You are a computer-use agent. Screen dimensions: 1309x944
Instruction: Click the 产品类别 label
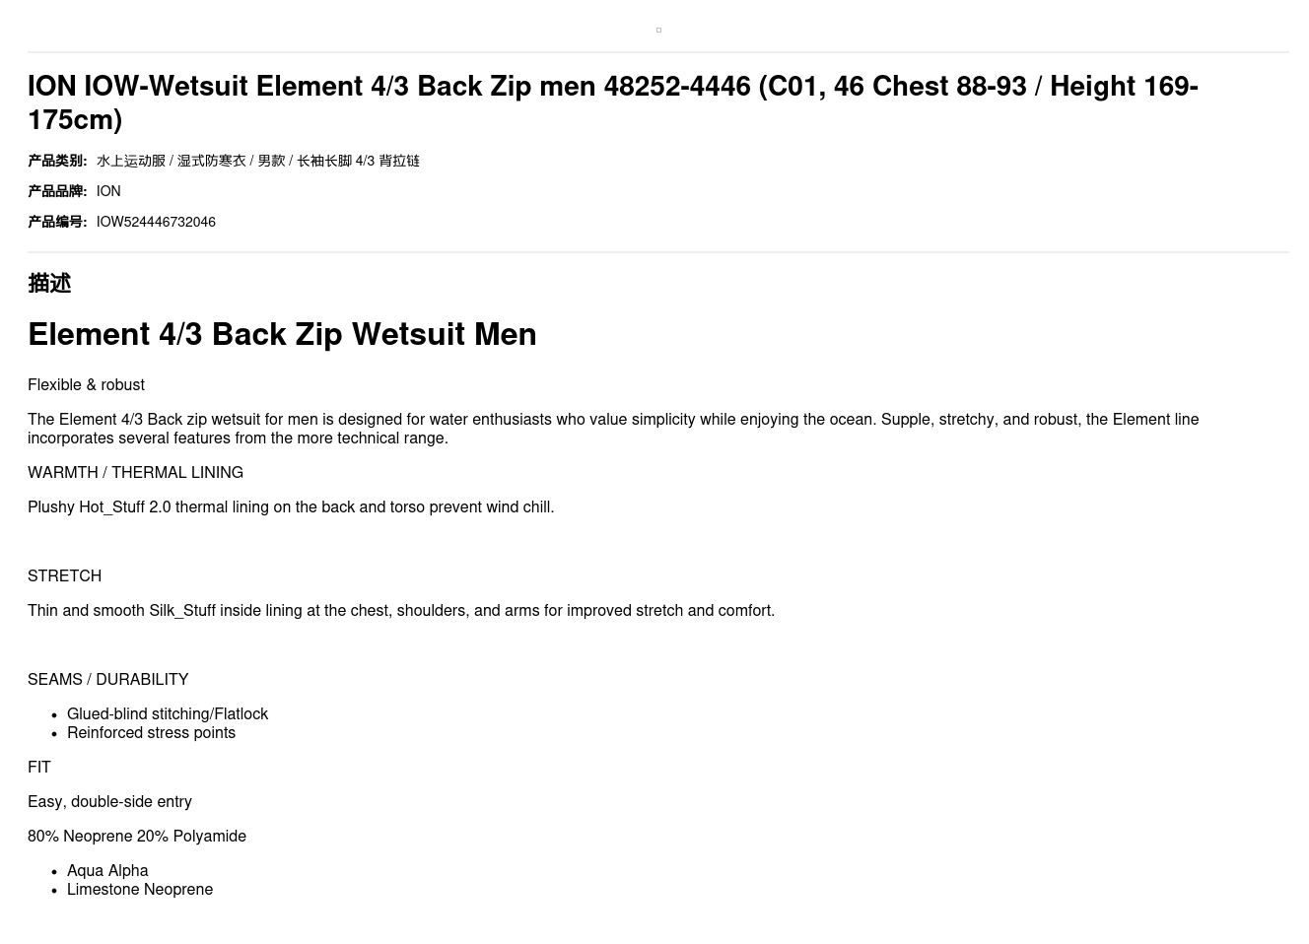tap(57, 161)
